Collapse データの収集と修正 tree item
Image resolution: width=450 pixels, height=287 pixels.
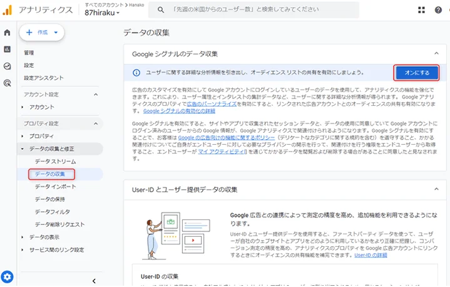(x=23, y=149)
